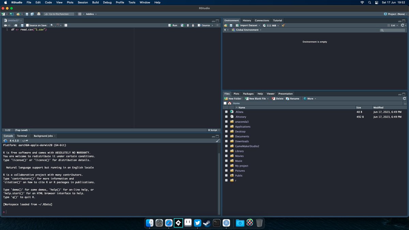Viewport: 409px width, 230px height.
Task: Open an existing file via the open folder icon
Action: (x=18, y=14)
